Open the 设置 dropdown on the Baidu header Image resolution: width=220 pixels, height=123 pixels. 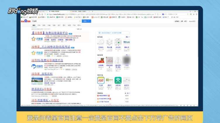185,21
